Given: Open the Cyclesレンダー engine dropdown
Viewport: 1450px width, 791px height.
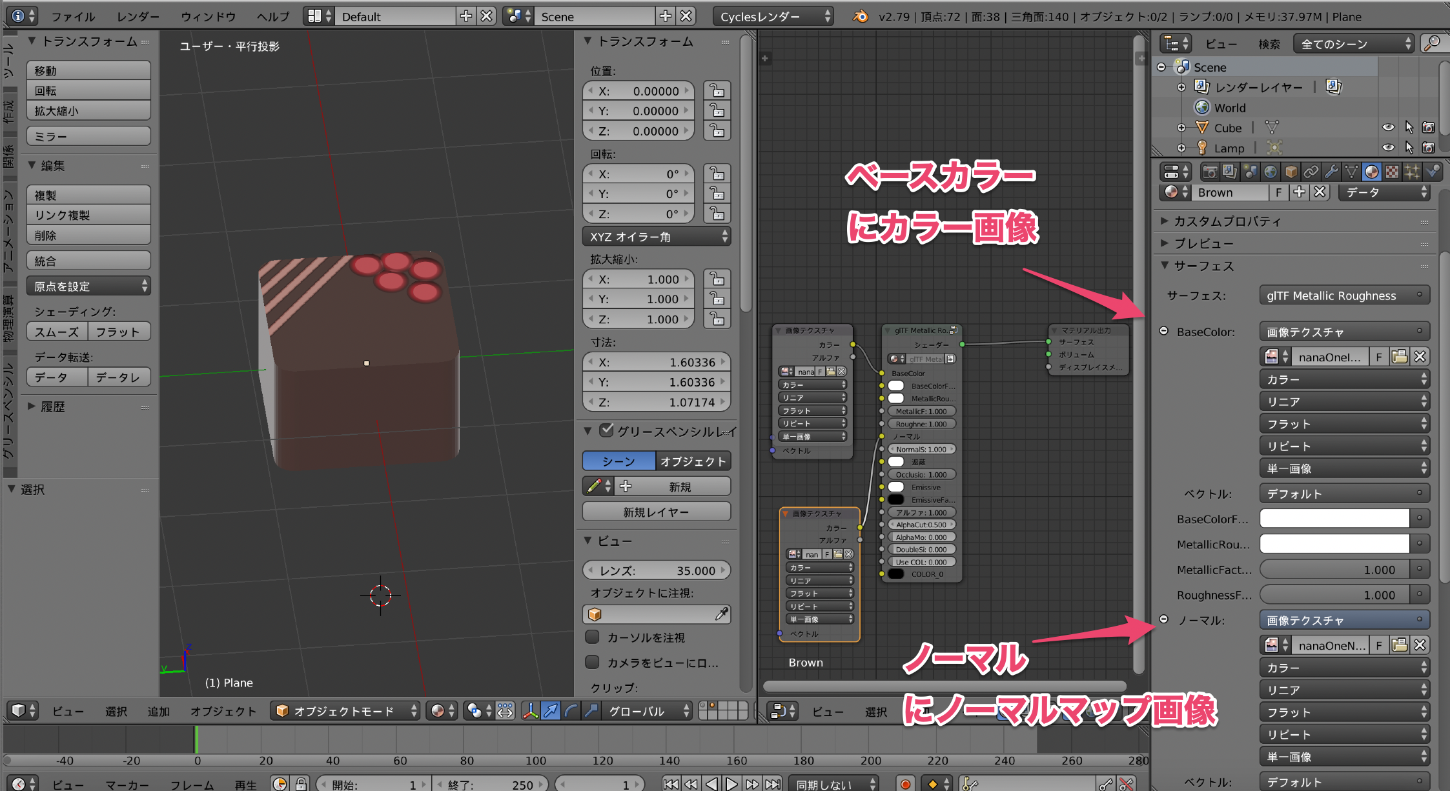Looking at the screenshot, I should click(x=773, y=17).
